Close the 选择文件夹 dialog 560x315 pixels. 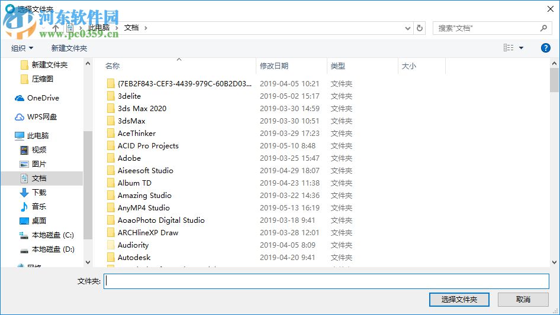[551, 9]
